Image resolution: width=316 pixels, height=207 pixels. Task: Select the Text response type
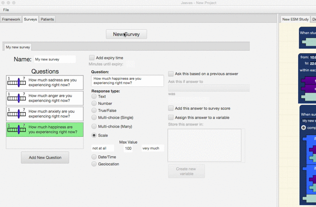[x=94, y=97]
